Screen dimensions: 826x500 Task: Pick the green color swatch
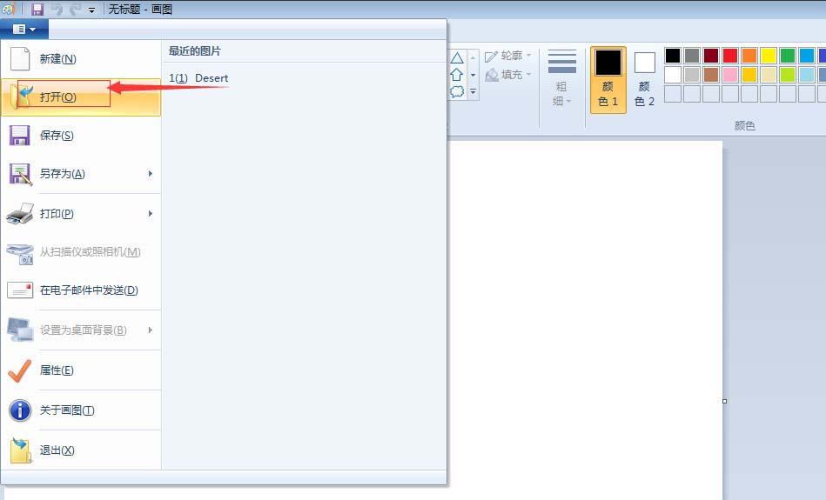click(x=788, y=56)
